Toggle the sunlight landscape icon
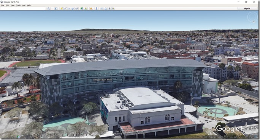 (x=86, y=8)
